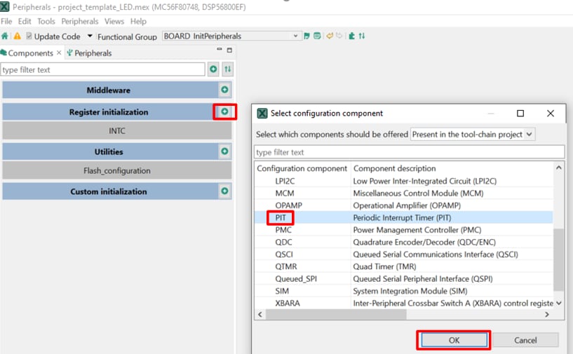Select the PIT configuration component
The width and height of the screenshot is (573, 354).
coord(280,217)
